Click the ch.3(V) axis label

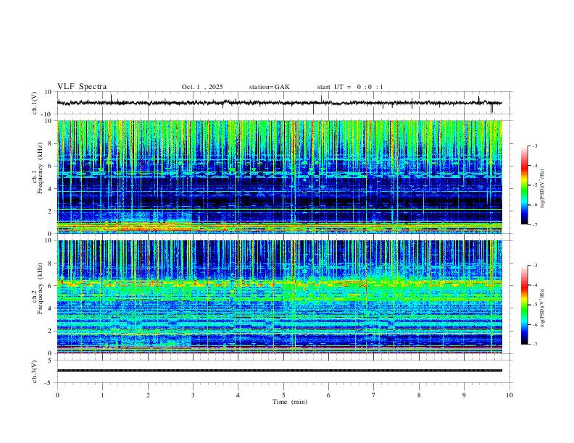pyautogui.click(x=34, y=371)
